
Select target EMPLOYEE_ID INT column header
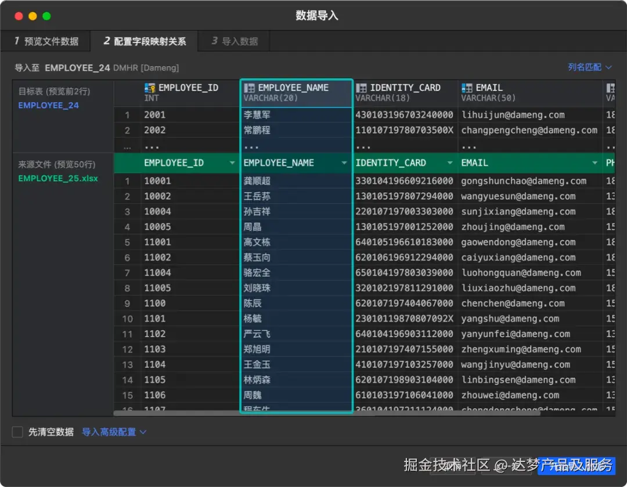189,93
